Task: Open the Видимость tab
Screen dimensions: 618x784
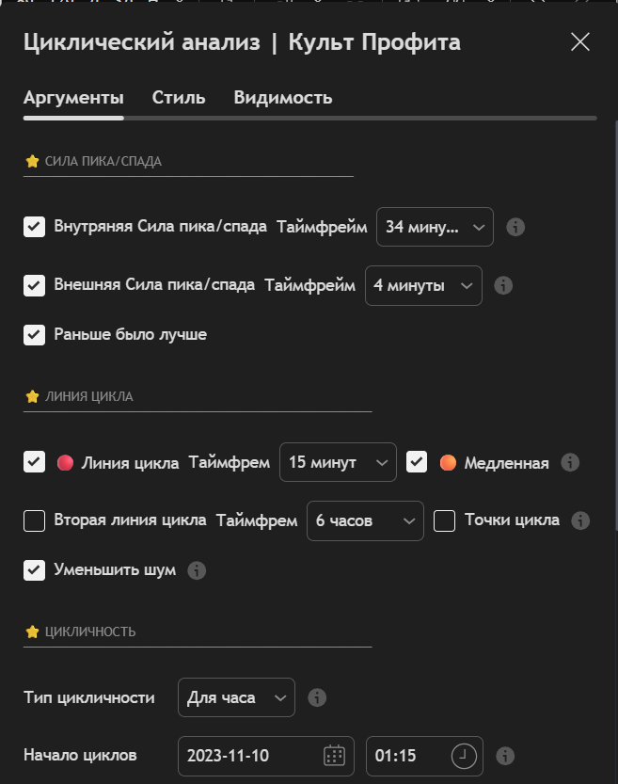Action: [283, 98]
